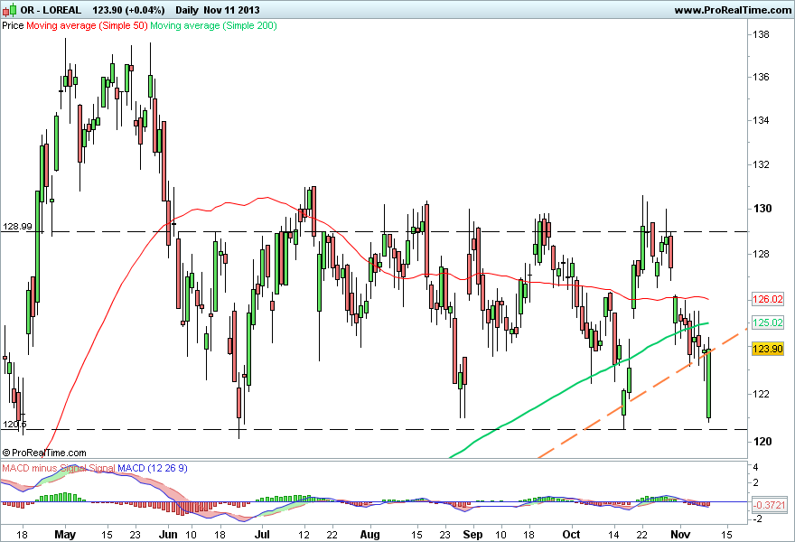Click the Aug label on the date axis
The height and width of the screenshot is (542, 795).
coord(369,535)
